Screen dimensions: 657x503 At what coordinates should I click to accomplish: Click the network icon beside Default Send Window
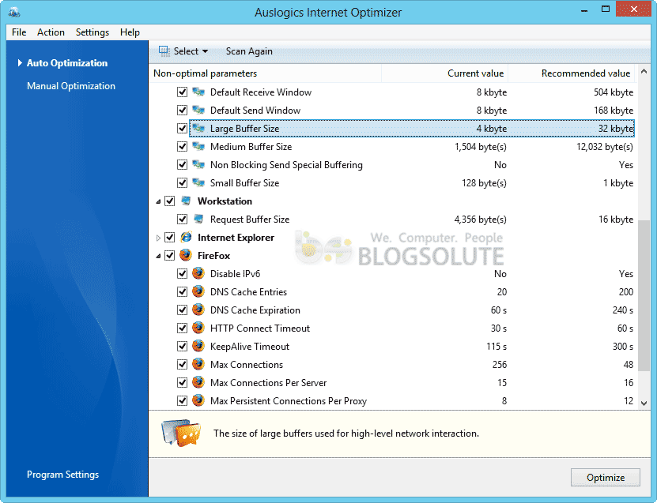click(x=198, y=110)
